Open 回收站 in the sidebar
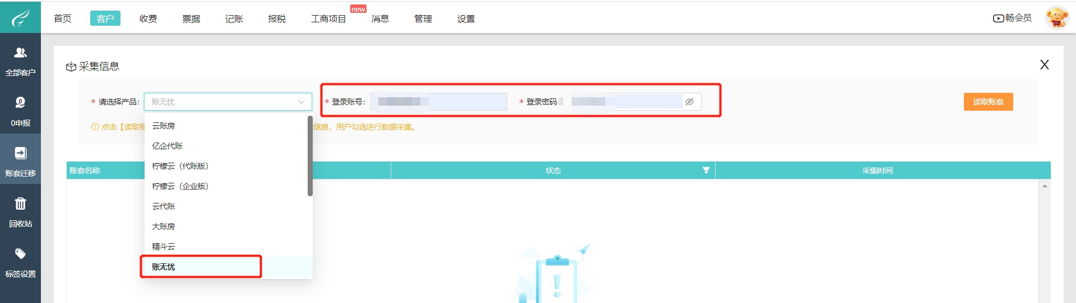Image resolution: width=1076 pixels, height=303 pixels. click(x=20, y=212)
